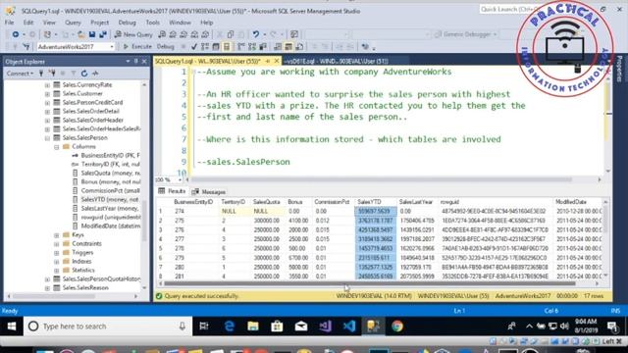Click the Parse query checkmark icon
The height and width of the screenshot is (353, 628).
point(194,47)
